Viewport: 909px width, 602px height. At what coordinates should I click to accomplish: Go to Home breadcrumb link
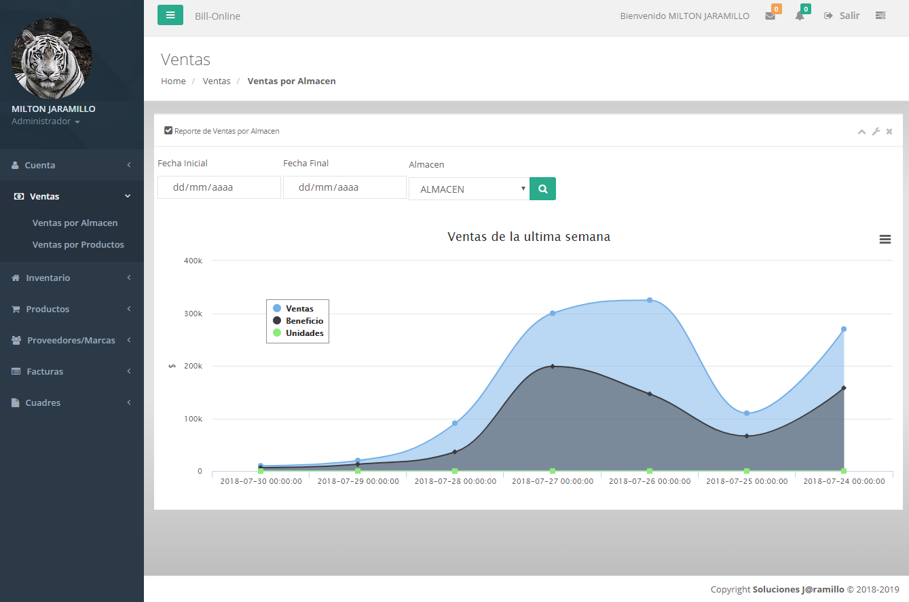[173, 81]
